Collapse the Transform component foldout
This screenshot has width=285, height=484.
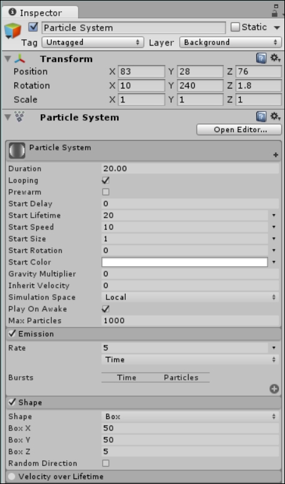[x=8, y=59]
